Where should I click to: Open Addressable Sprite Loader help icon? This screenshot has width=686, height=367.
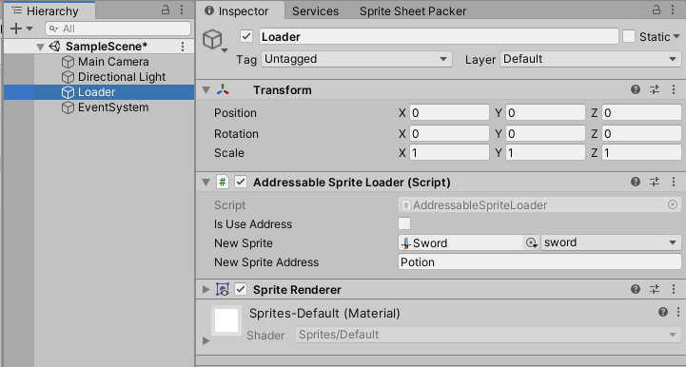click(x=636, y=182)
